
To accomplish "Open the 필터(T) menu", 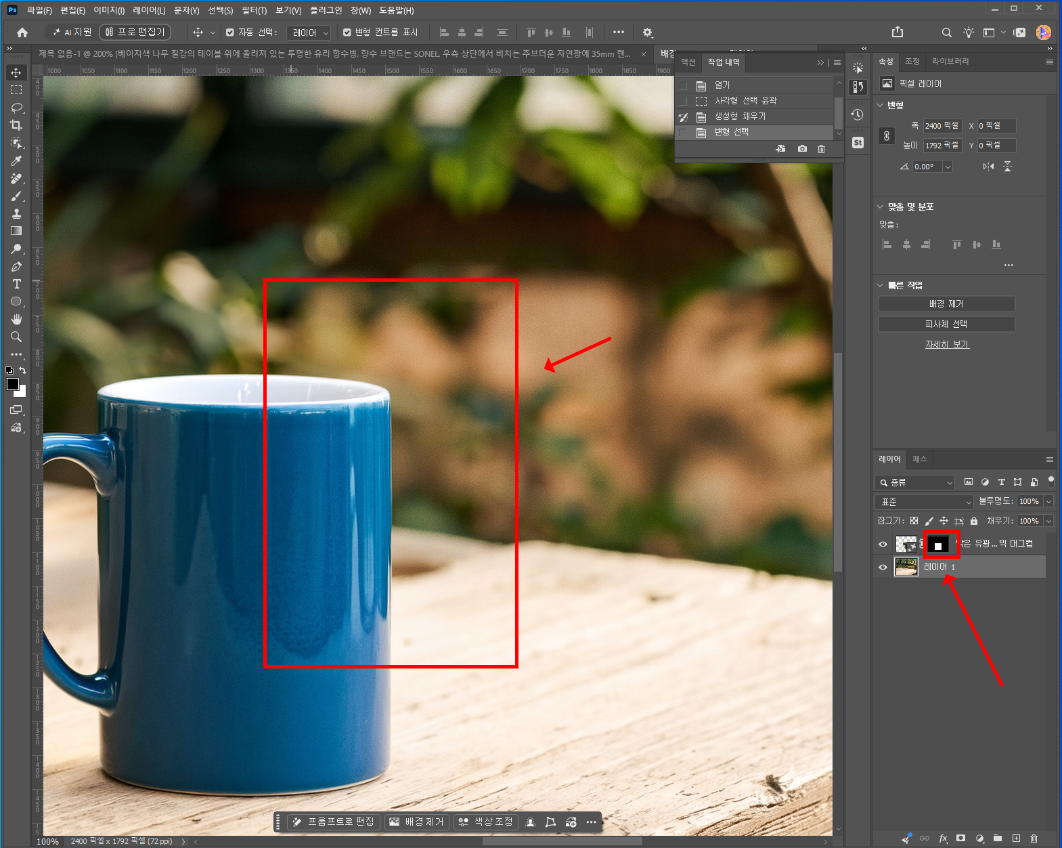I will pyautogui.click(x=254, y=10).
